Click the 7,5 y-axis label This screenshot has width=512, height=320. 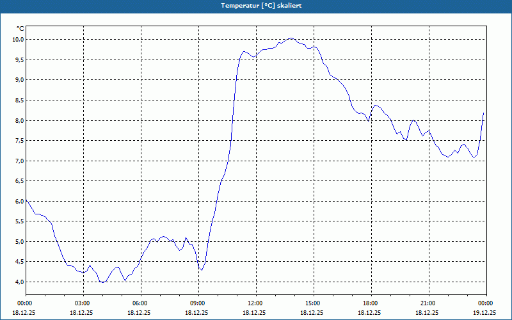point(20,141)
